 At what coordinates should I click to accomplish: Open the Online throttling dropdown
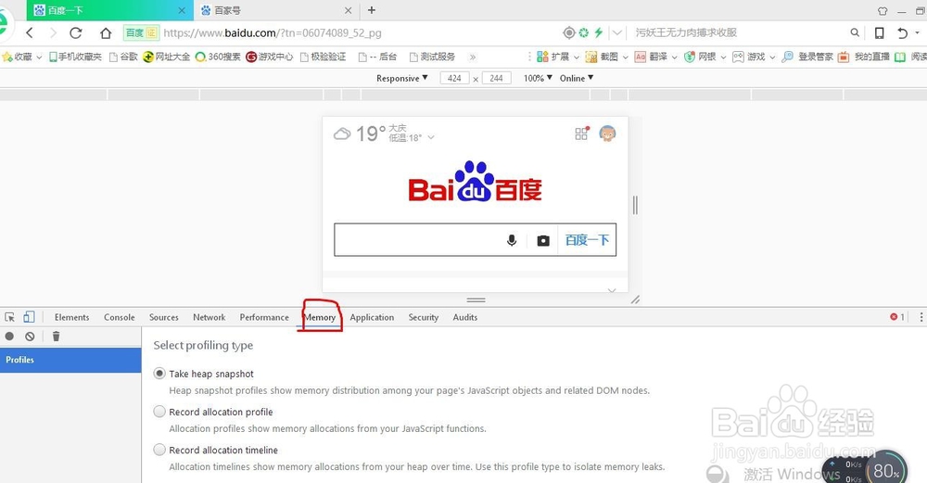577,78
